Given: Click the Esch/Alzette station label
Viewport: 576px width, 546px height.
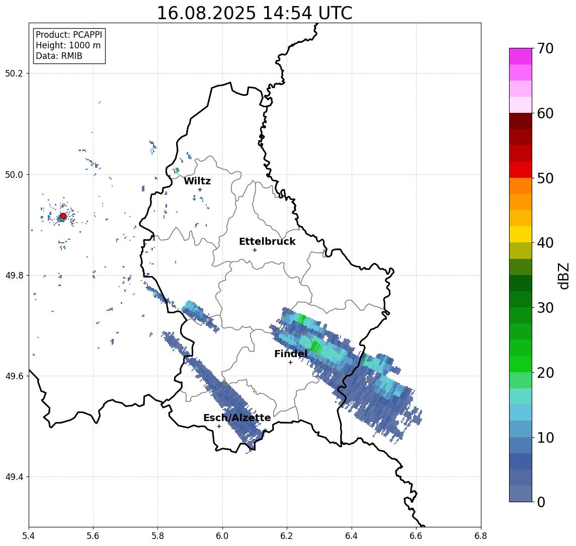Looking at the screenshot, I should 237,418.
